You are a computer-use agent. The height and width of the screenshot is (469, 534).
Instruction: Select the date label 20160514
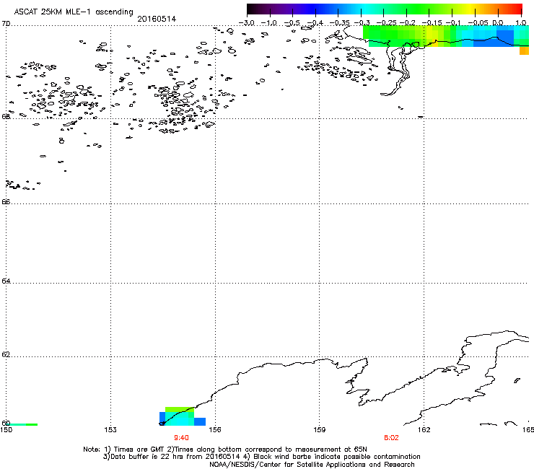coord(157,19)
